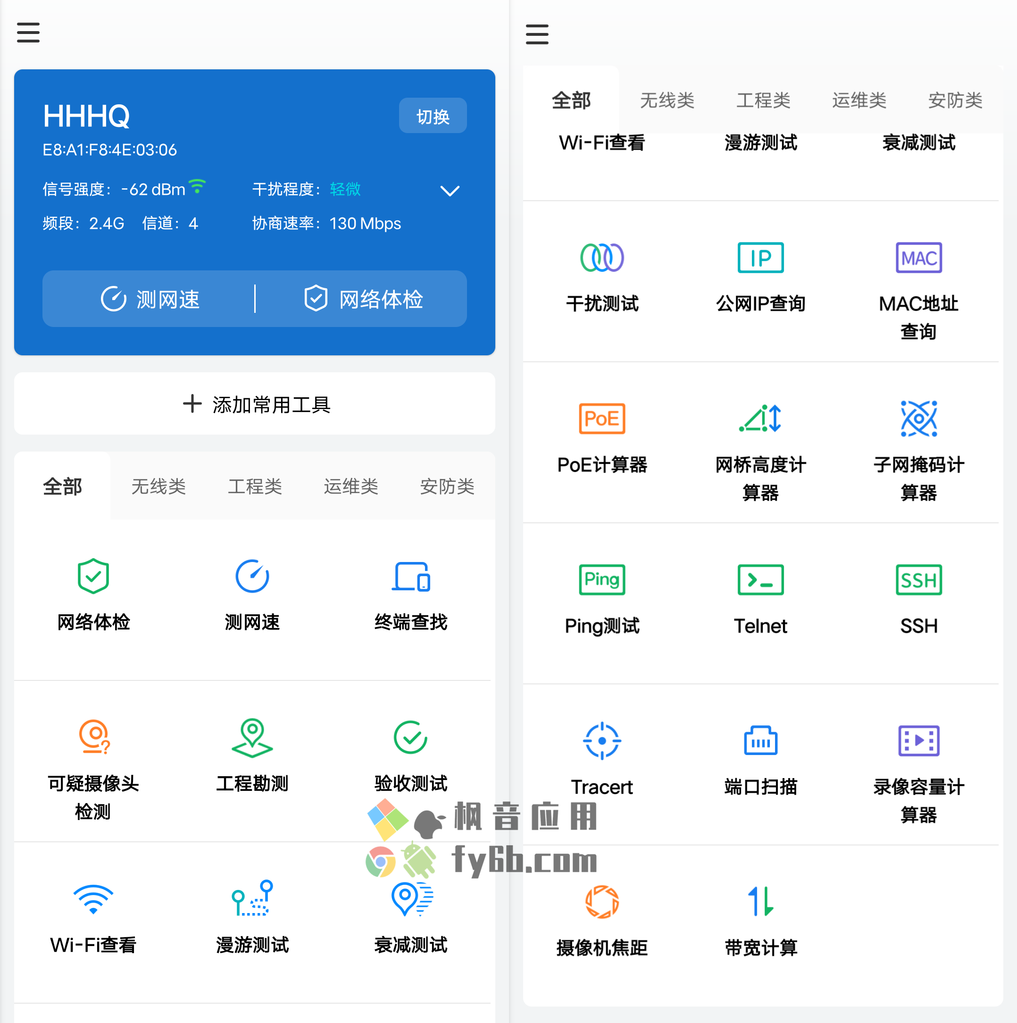
Task: Switch to 无线类 tab on left screen
Action: (158, 486)
